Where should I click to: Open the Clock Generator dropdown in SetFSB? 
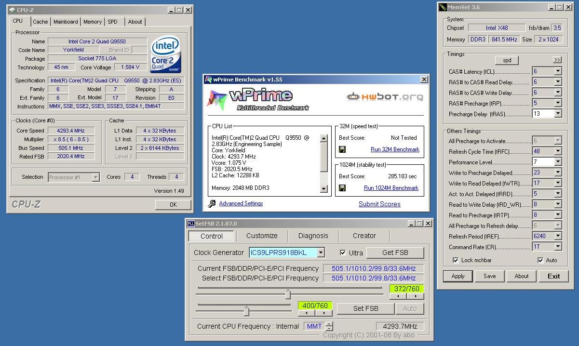(x=321, y=253)
